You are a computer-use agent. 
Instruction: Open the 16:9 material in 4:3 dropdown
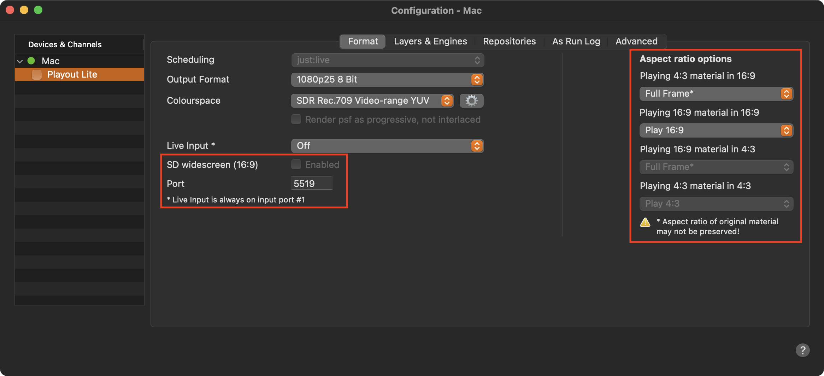(716, 167)
